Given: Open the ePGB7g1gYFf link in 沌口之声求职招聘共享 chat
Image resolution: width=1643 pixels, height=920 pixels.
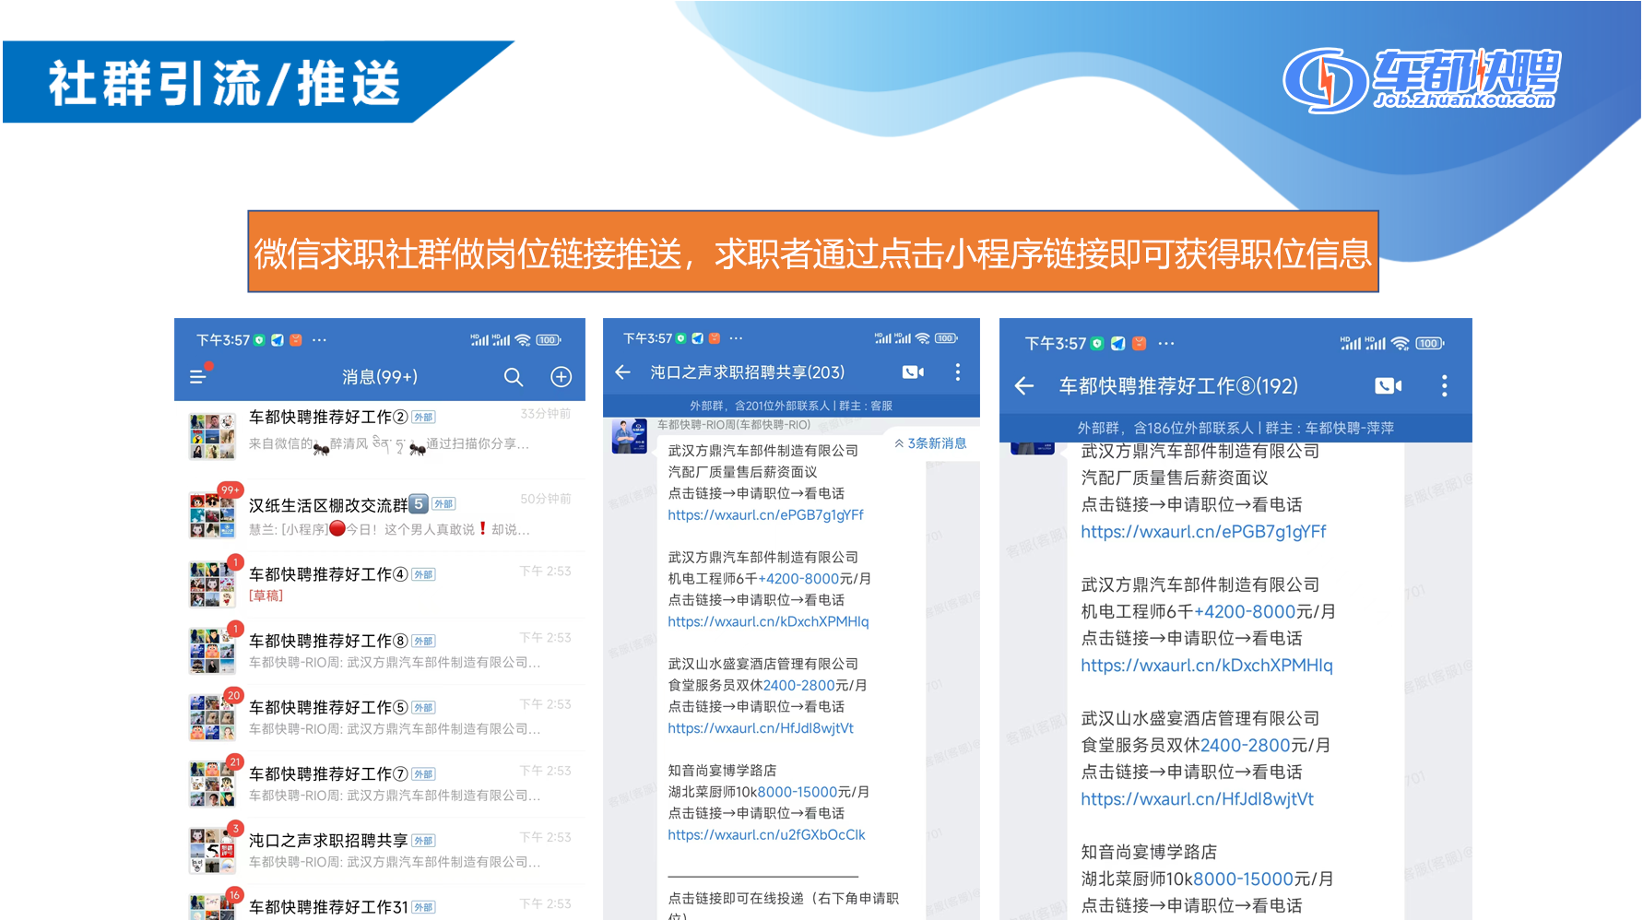Looking at the screenshot, I should point(765,514).
